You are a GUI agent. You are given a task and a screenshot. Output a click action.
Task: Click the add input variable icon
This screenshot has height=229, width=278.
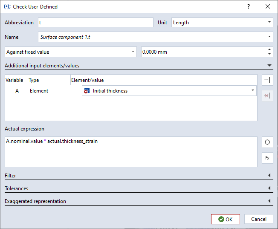[x=267, y=80]
